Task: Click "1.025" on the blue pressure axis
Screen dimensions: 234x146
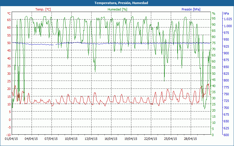Action: pos(228,19)
